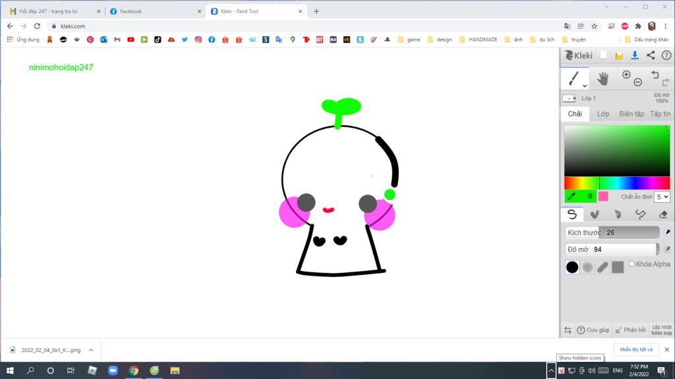This screenshot has width=675, height=379.
Task: Zoom in with the plus magnifier
Action: tap(626, 75)
